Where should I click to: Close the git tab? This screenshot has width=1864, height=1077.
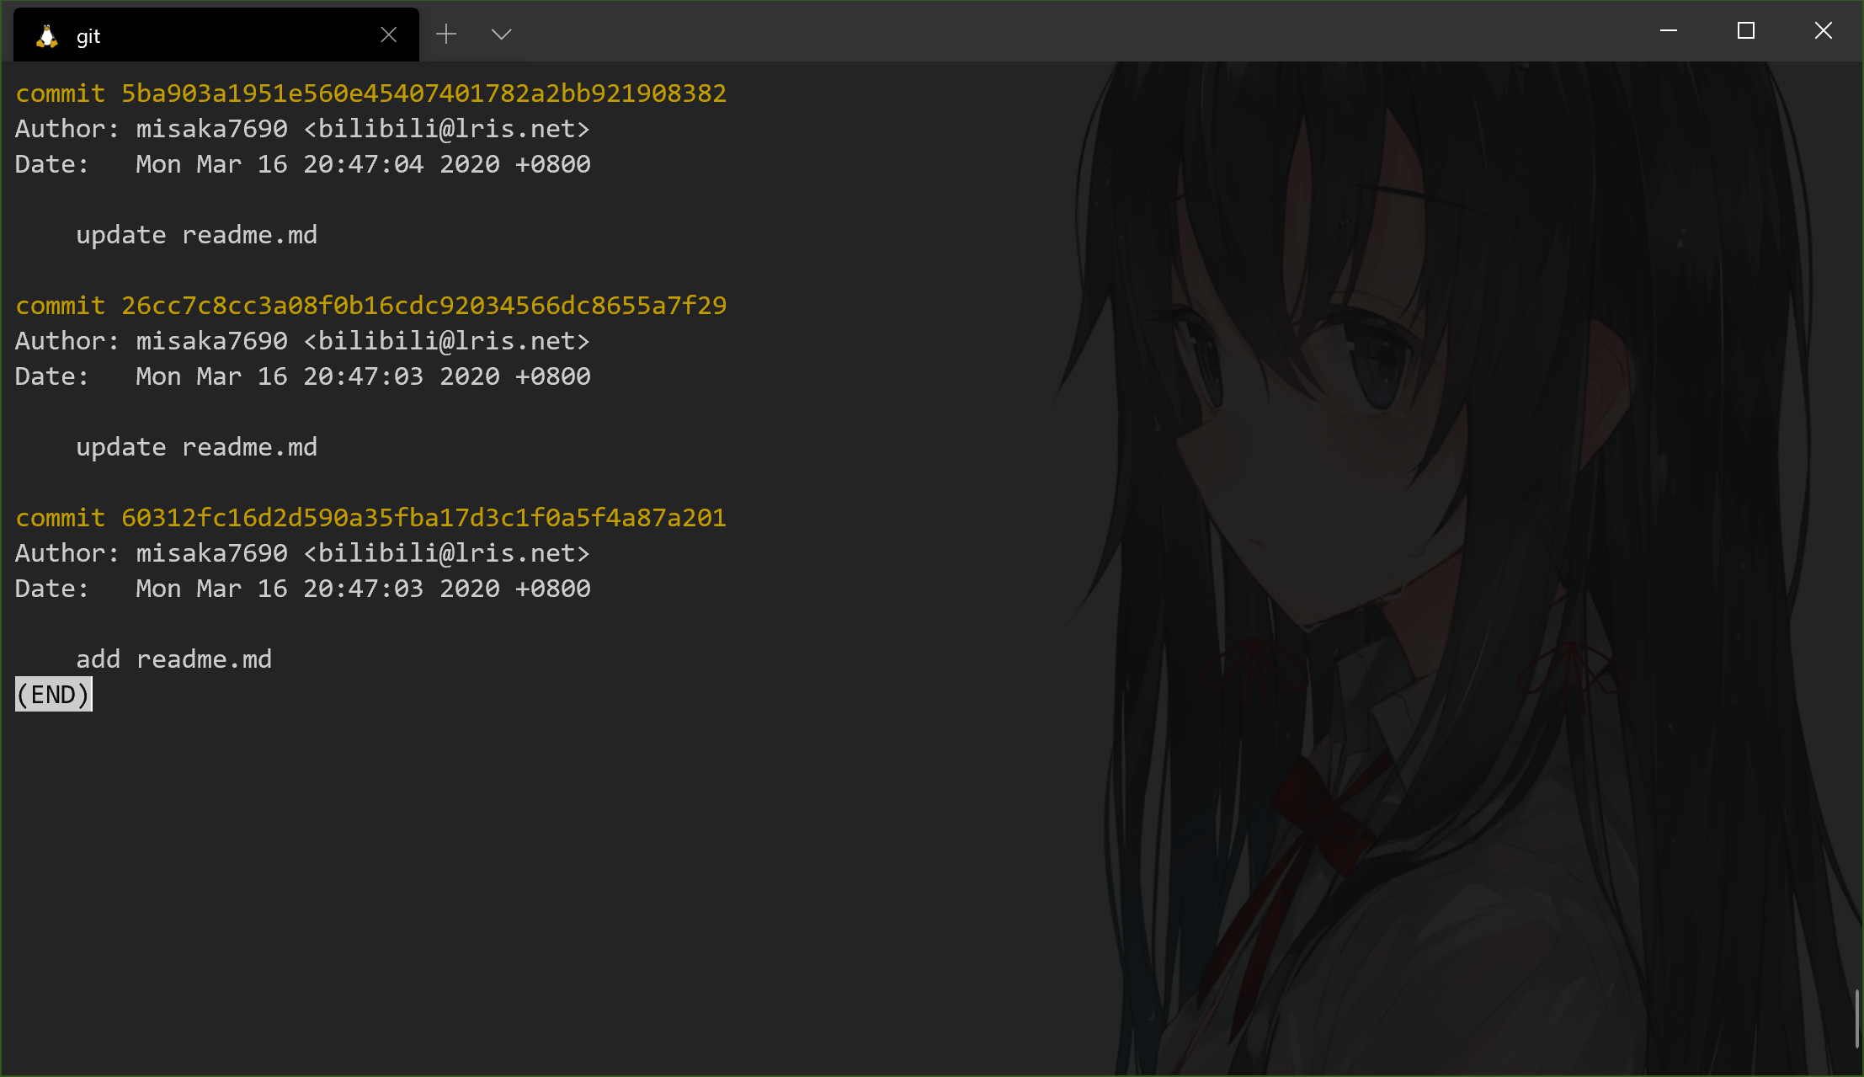(x=388, y=35)
